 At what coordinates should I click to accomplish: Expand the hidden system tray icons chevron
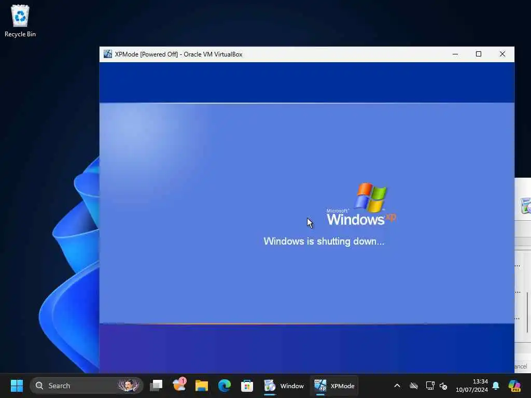[x=397, y=386]
